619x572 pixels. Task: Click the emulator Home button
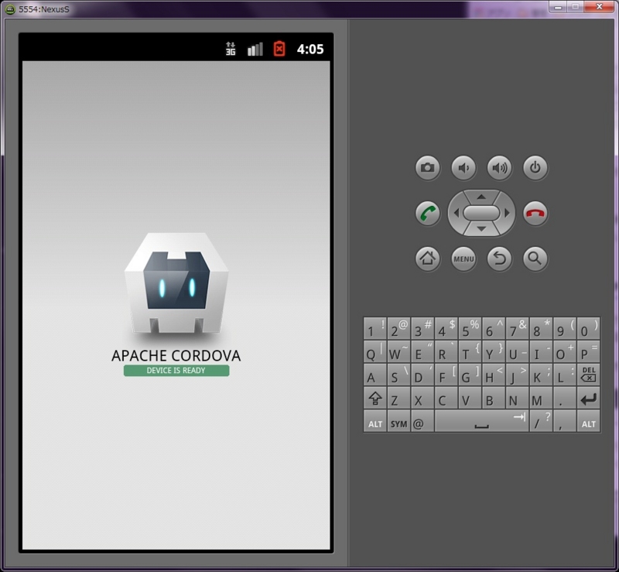(428, 259)
